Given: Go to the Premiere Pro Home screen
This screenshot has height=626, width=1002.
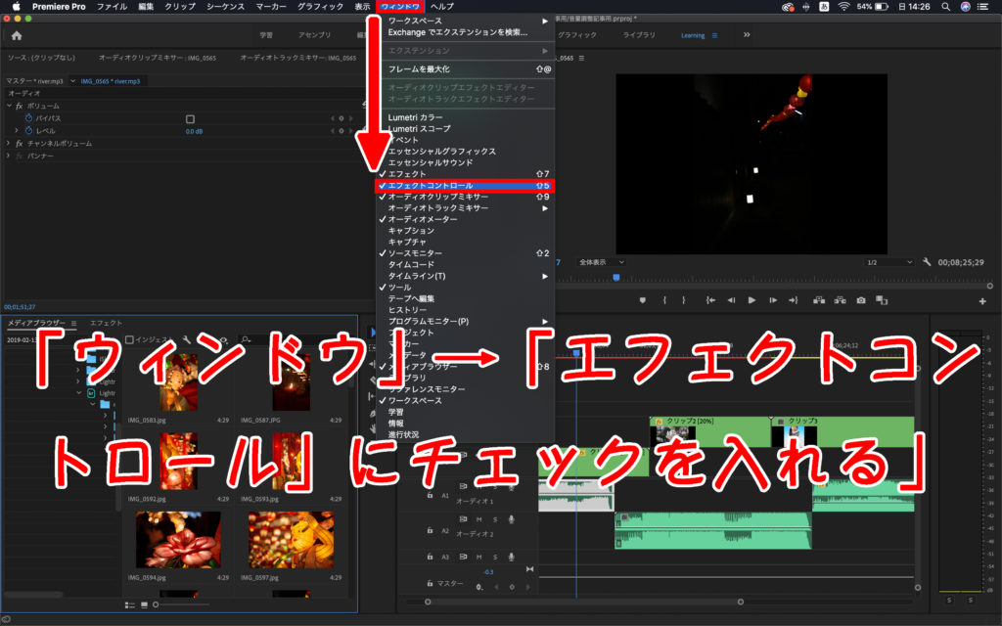Looking at the screenshot, I should pos(17,36).
